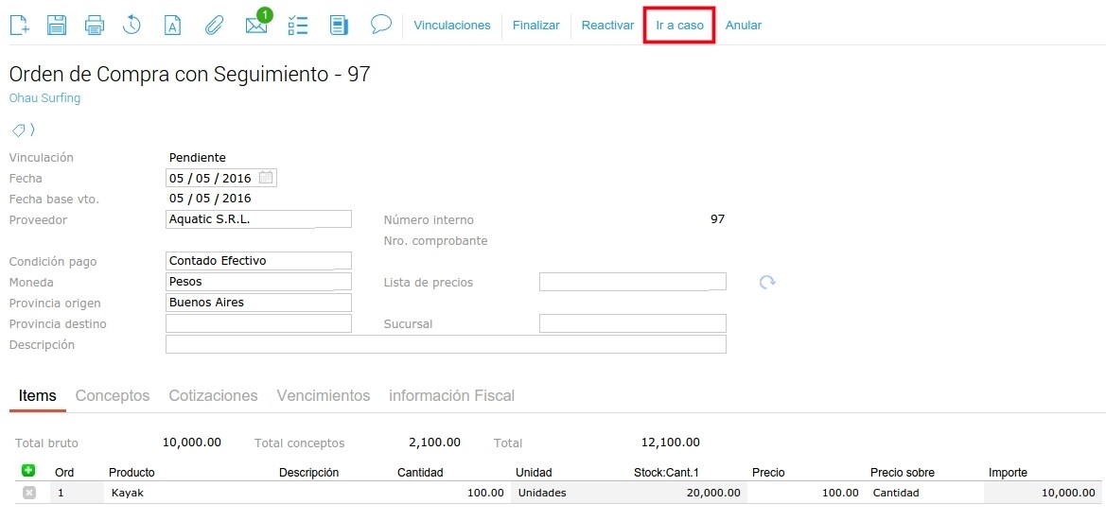Open the Ohau Surfing link
The width and height of the screenshot is (1106, 521).
(x=44, y=98)
